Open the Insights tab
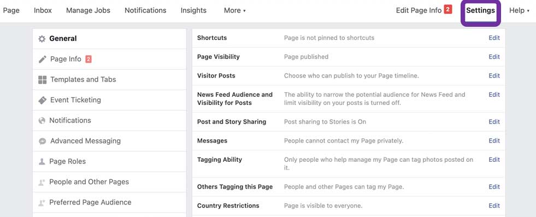Image resolution: width=536 pixels, height=217 pixels. coord(193,10)
